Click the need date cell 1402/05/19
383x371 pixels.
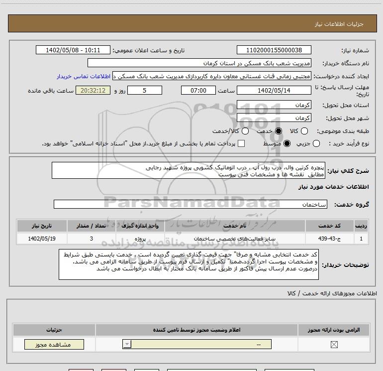[42, 239]
